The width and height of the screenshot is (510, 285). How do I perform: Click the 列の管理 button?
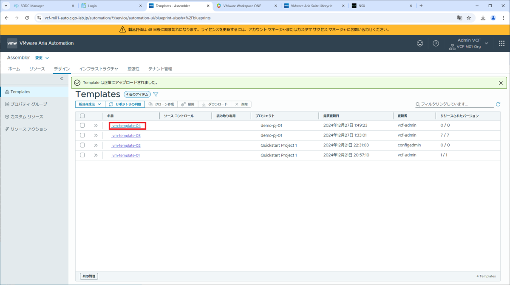89,276
